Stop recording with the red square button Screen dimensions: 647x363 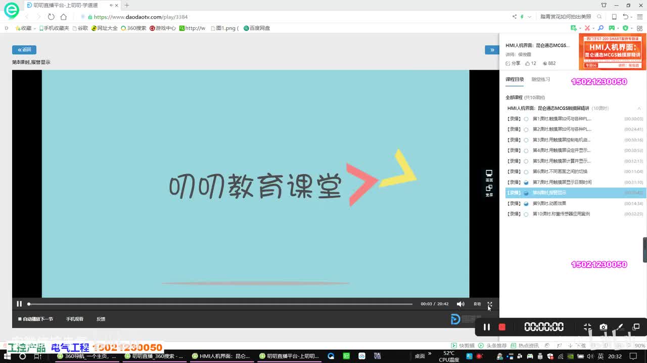coord(502,327)
